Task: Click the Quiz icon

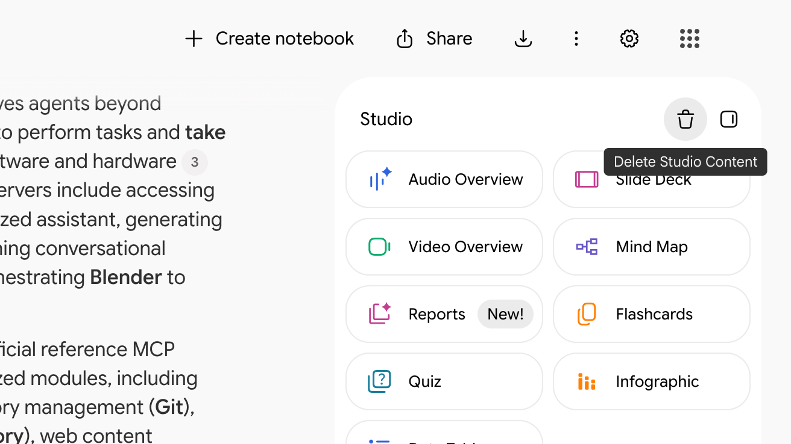Action: pos(380,381)
